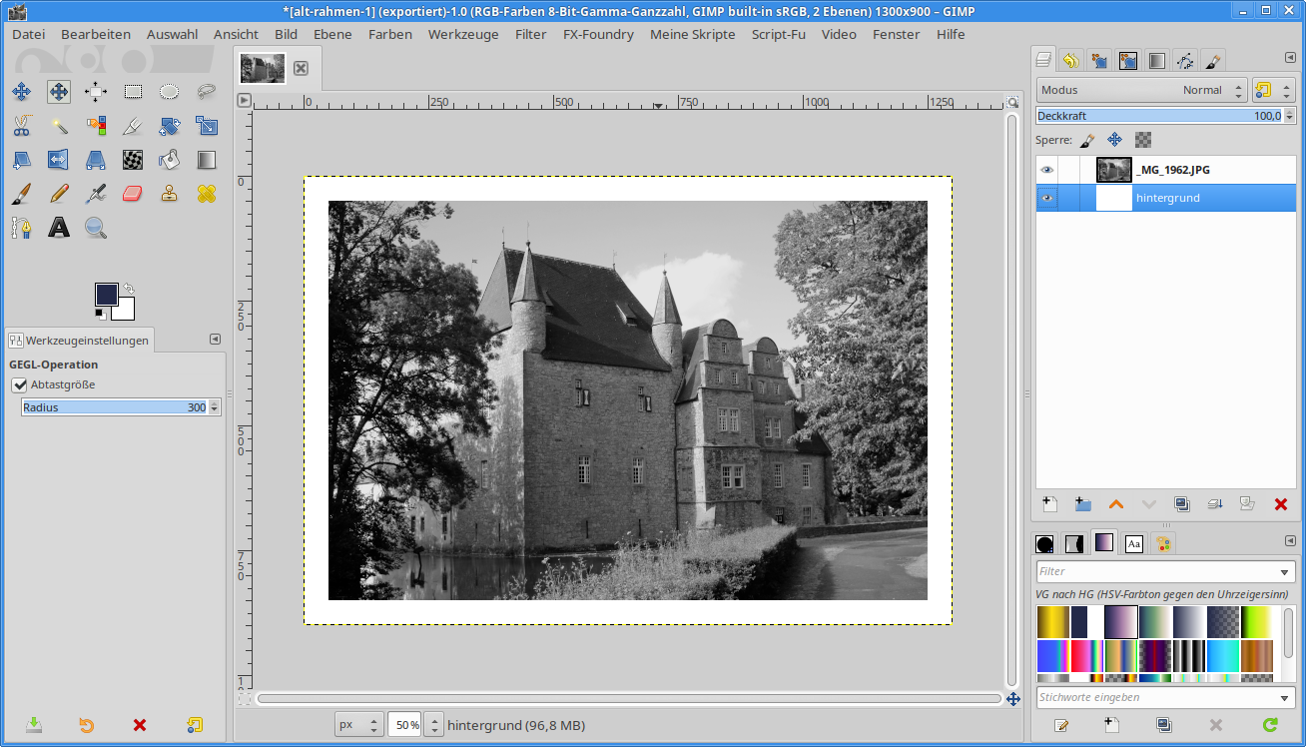This screenshot has width=1306, height=747.
Task: Uncheck the Abtastgröße checkbox
Action: 19,384
